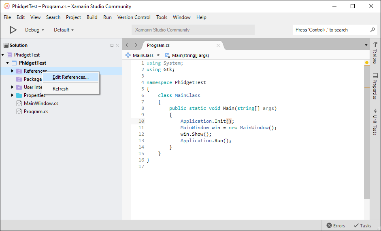Open the Properties side panel
This screenshot has width=381, height=231.
point(375,86)
